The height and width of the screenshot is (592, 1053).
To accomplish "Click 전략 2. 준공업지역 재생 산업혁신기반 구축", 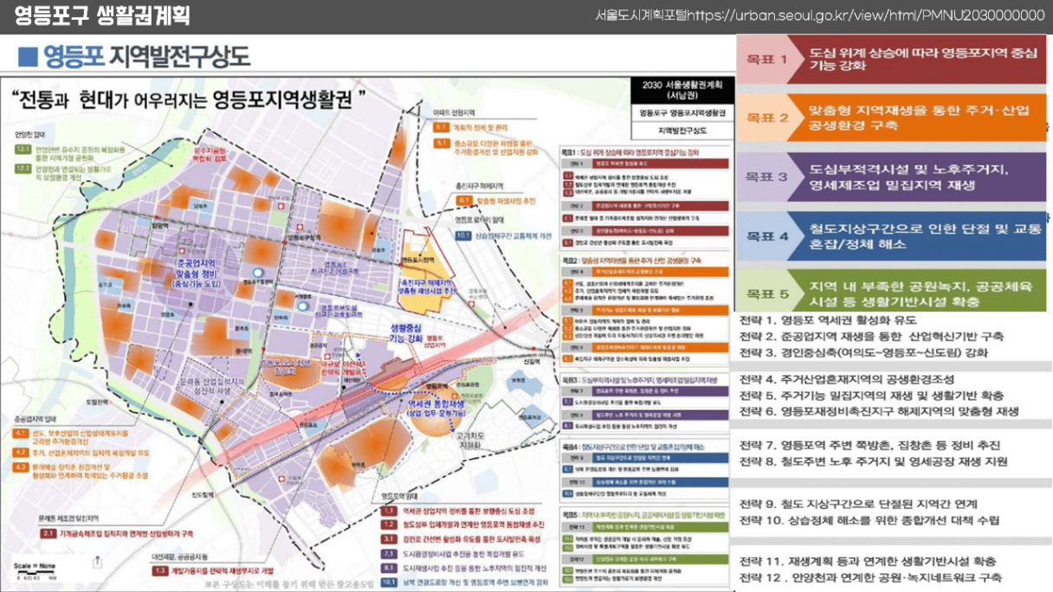I will (x=872, y=336).
